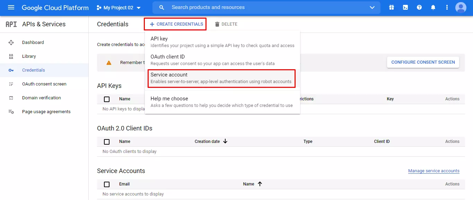
Task: Click the Name column up arrow
Action: 260,184
